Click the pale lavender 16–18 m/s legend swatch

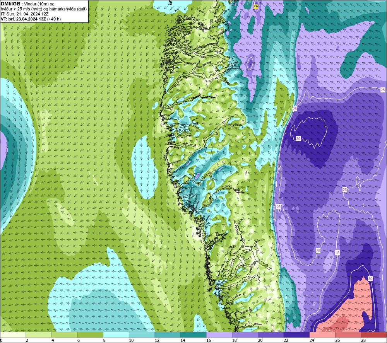pyautogui.click(x=219, y=334)
